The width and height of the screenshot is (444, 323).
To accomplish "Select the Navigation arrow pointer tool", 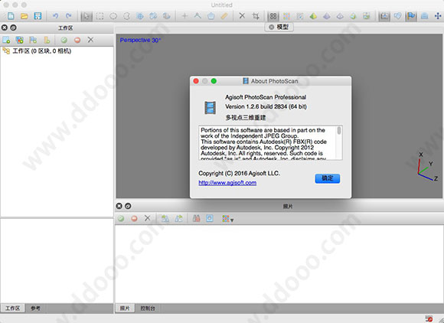I will [87, 16].
